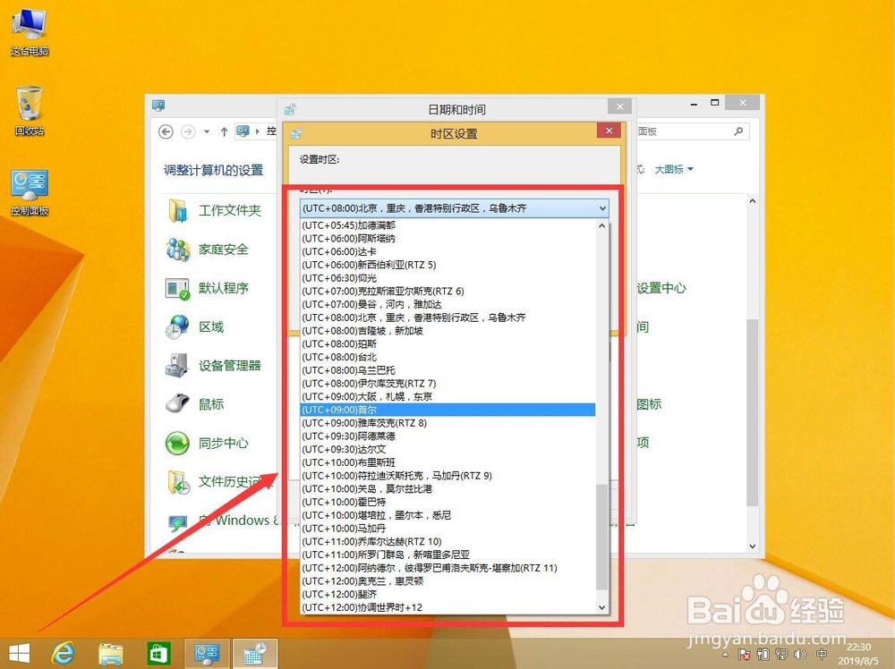The height and width of the screenshot is (669, 895).
Task: Close the 时区设置 dialog
Action: coord(609,131)
